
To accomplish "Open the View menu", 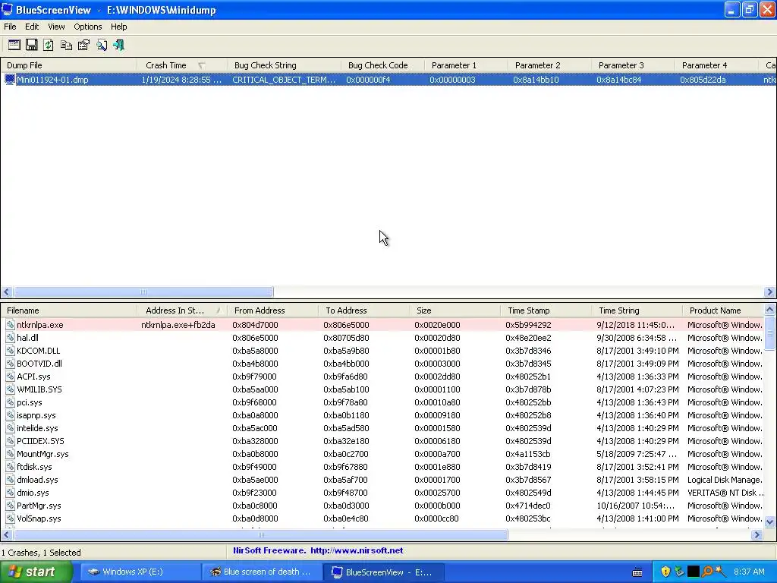I will (56, 27).
